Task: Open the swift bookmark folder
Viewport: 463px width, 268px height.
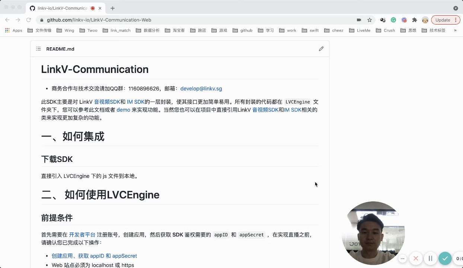Action: point(310,31)
